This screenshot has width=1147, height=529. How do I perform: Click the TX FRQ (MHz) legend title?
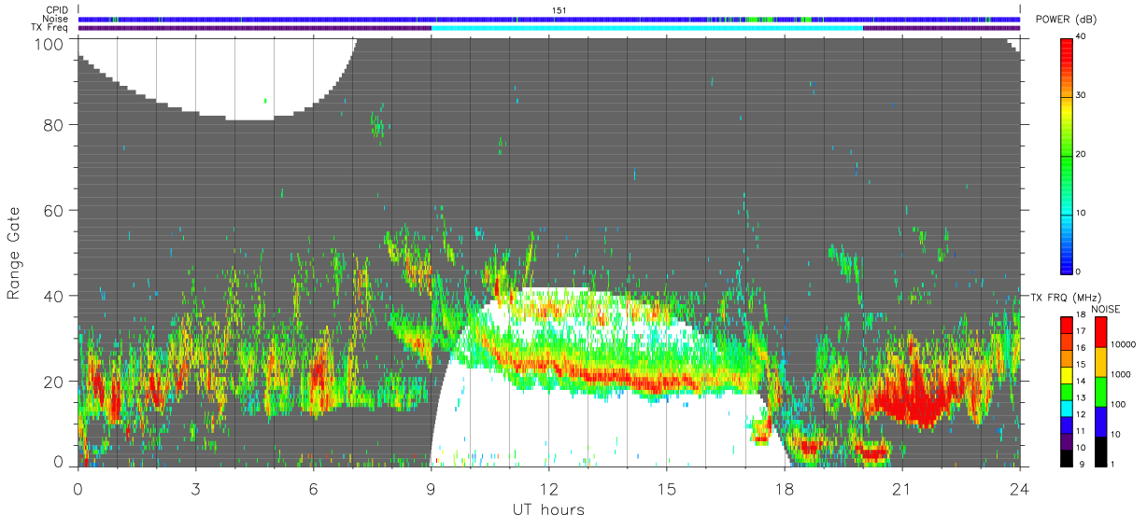tap(1064, 298)
